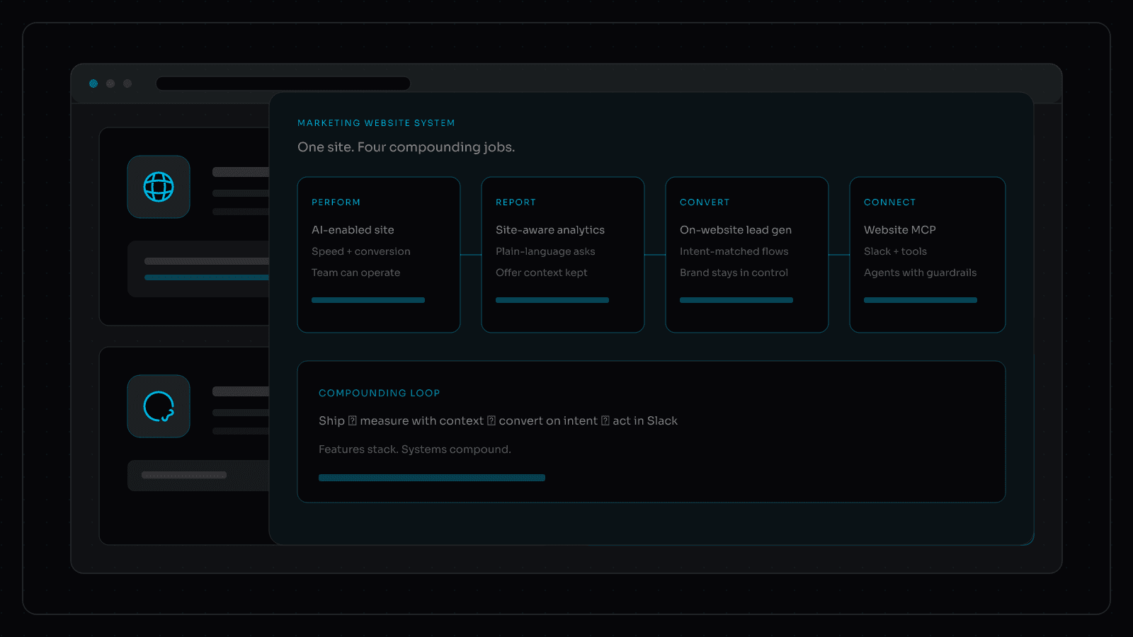Click the progress bar in CONVERT card
Screen dimensions: 1133x637
[736, 300]
